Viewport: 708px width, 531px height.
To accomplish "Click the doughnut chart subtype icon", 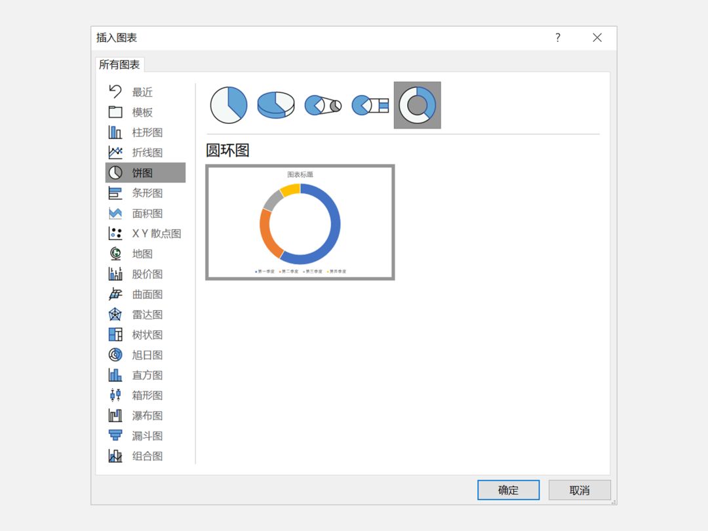I will (x=417, y=105).
